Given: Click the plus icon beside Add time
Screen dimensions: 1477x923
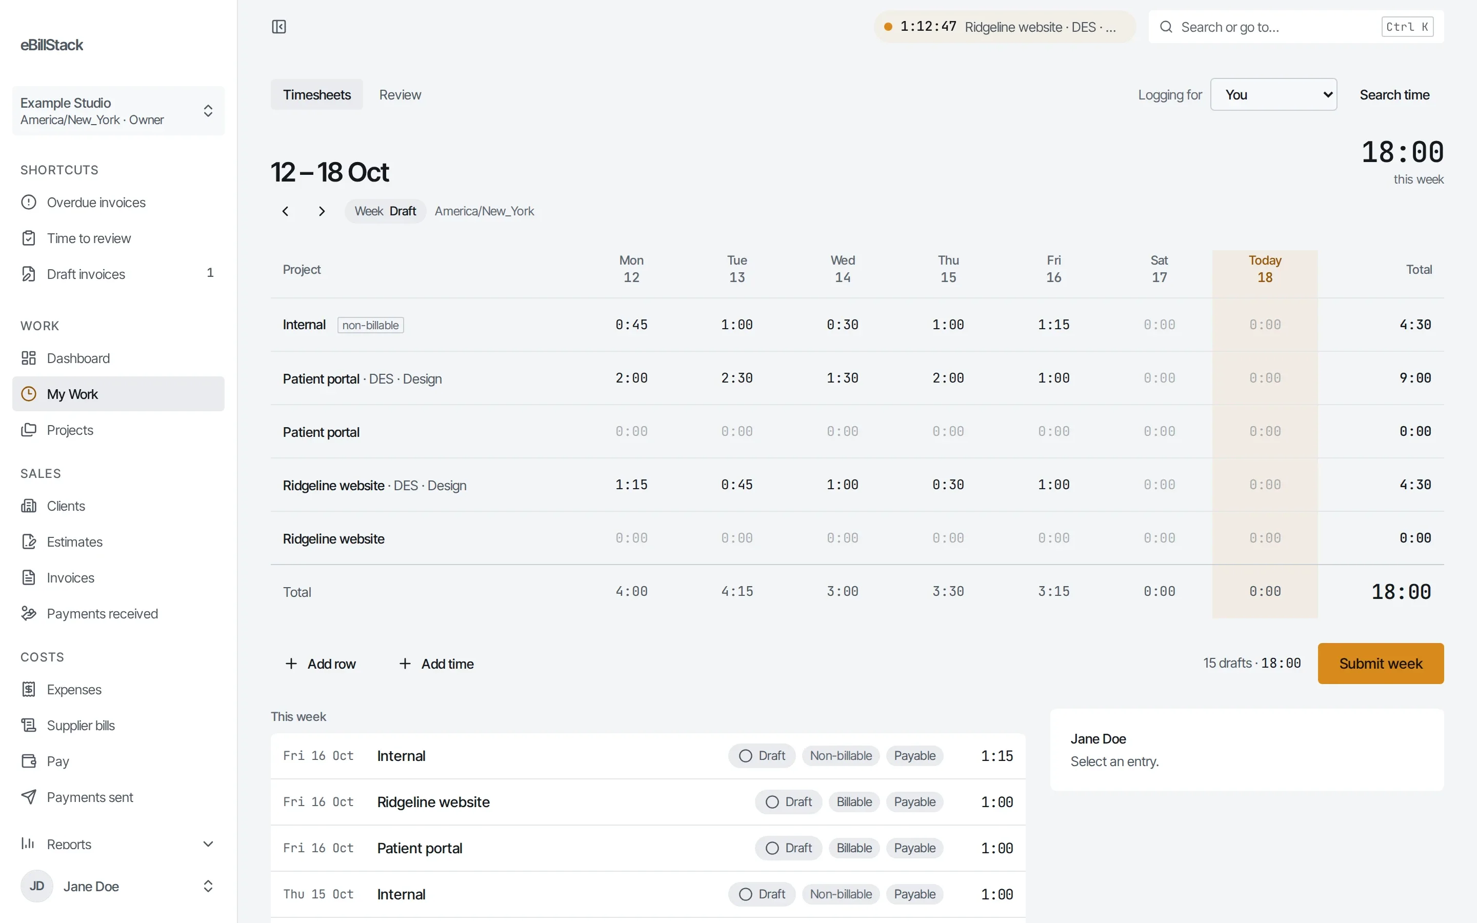Looking at the screenshot, I should [x=405, y=664].
